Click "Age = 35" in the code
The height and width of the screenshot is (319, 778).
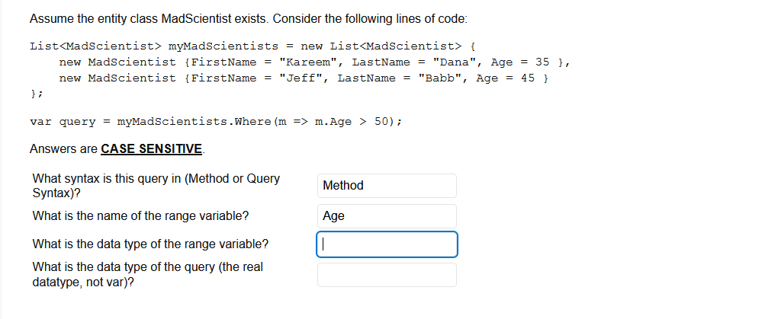point(520,62)
